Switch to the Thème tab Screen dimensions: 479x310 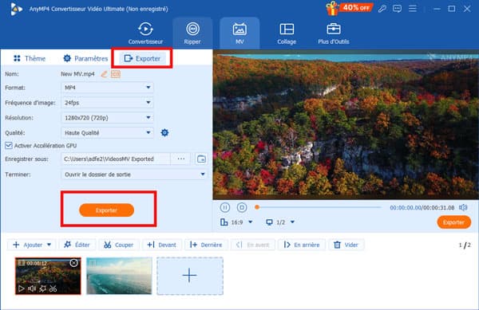(30, 58)
